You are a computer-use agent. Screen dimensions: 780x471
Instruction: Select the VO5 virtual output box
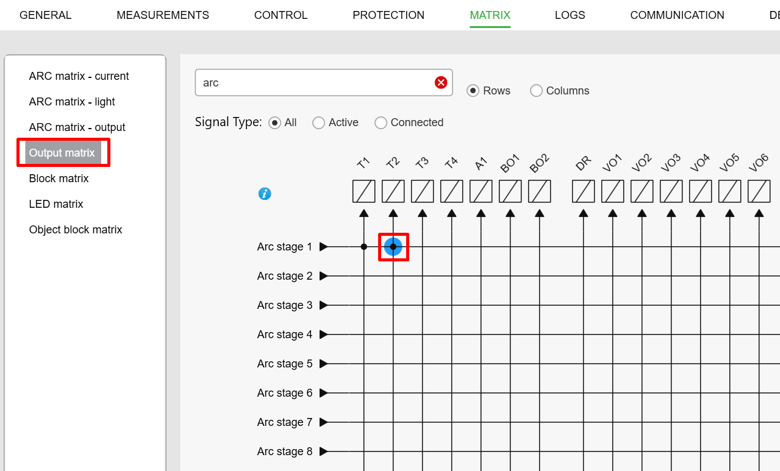pyautogui.click(x=730, y=191)
